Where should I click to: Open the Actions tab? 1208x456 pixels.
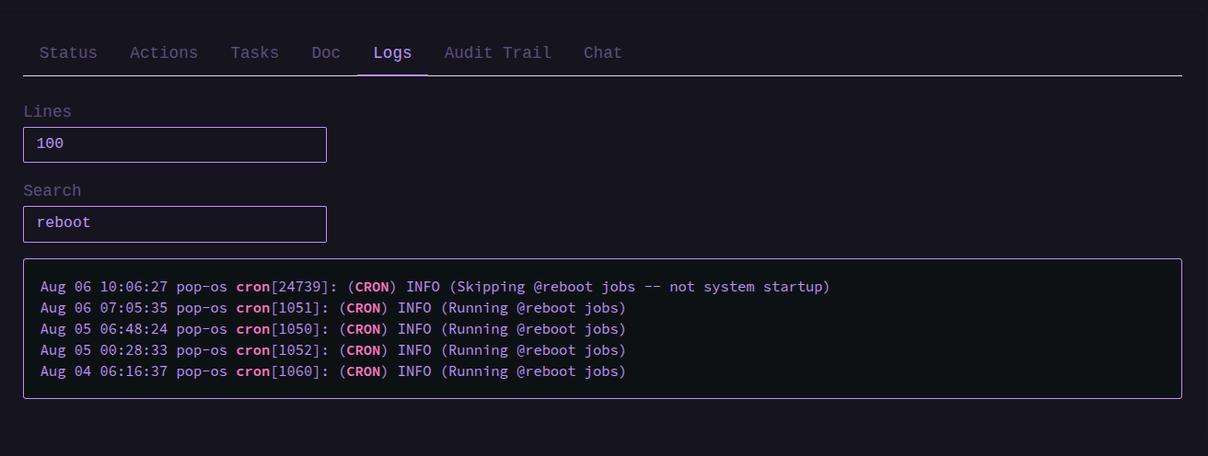(x=164, y=52)
